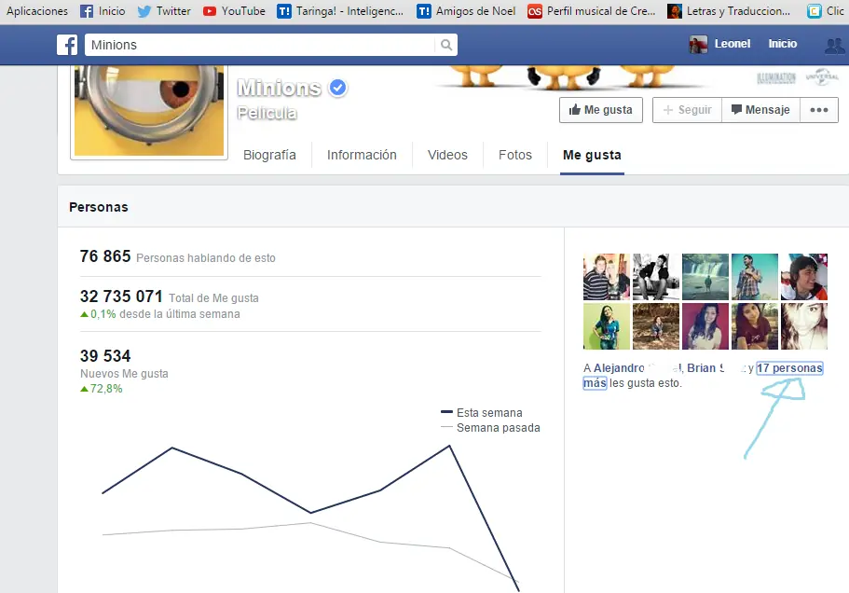Viewport: 849px width, 593px height.
Task: Switch to the Fotos tab
Action: coord(515,155)
